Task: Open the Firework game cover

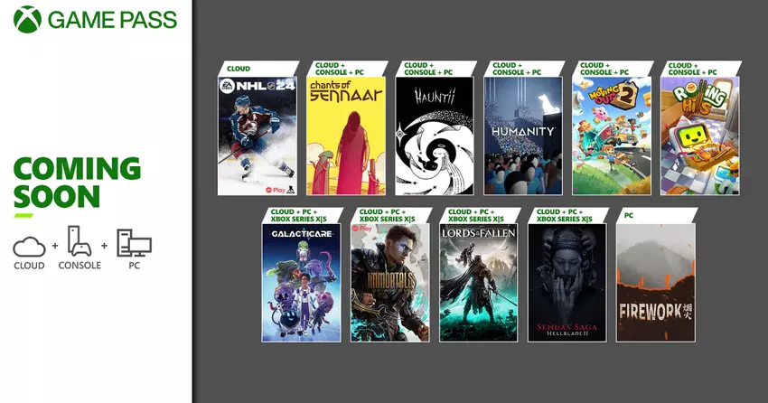Action: click(655, 283)
